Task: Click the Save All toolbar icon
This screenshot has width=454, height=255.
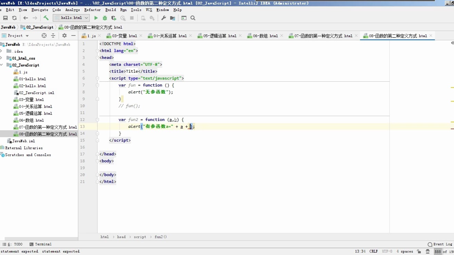Action: 5,18
